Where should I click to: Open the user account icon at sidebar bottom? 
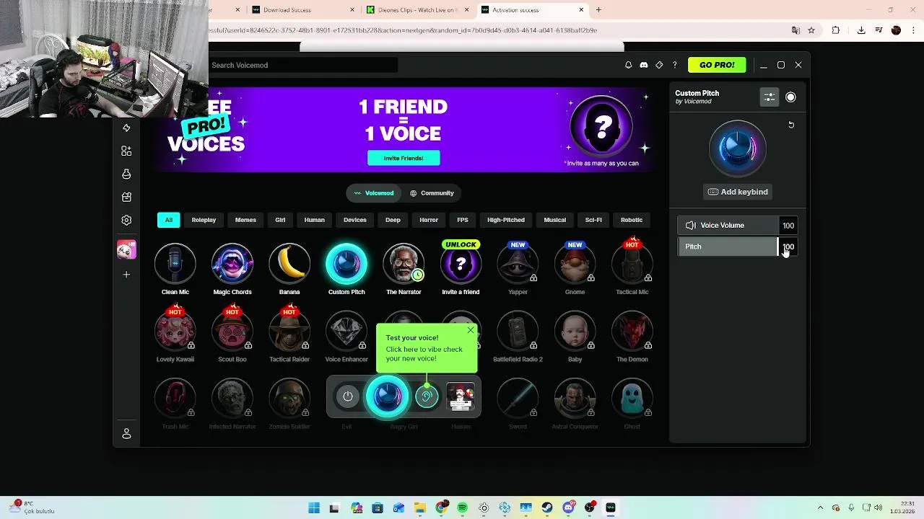pos(126,433)
